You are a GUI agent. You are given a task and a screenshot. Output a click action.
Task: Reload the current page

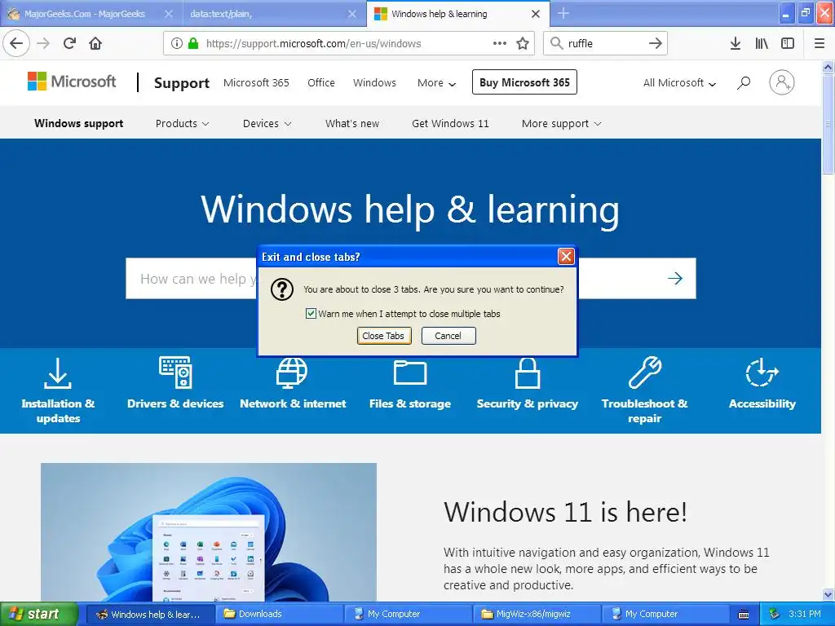pos(69,43)
